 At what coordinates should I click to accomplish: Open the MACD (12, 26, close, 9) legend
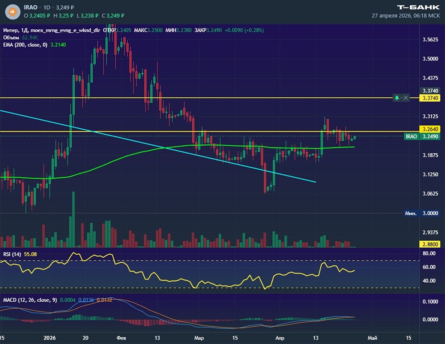tap(30, 300)
